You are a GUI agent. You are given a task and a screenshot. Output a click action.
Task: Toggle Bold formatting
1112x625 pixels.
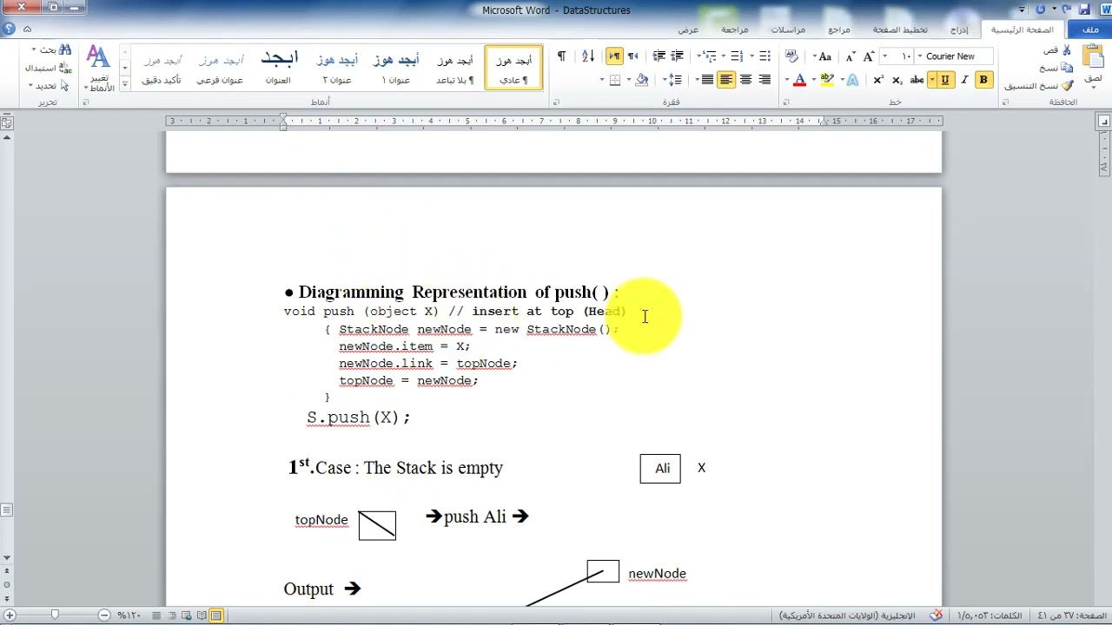pos(983,80)
